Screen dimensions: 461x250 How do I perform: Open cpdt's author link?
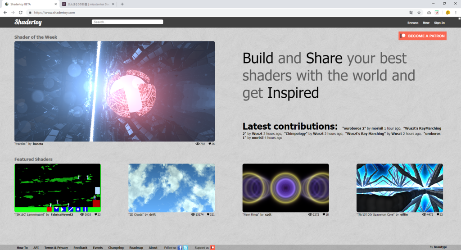coord(268,214)
